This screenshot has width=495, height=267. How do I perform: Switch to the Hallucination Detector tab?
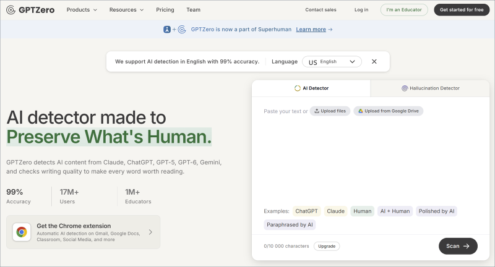pyautogui.click(x=430, y=88)
